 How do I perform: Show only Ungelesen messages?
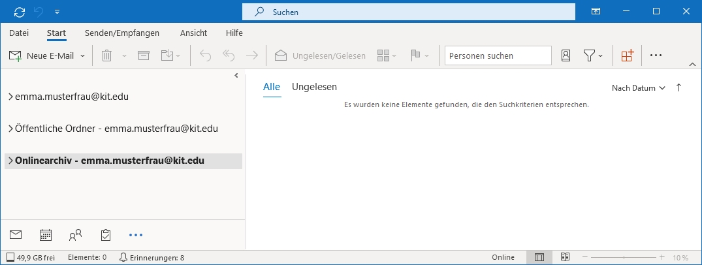point(314,87)
